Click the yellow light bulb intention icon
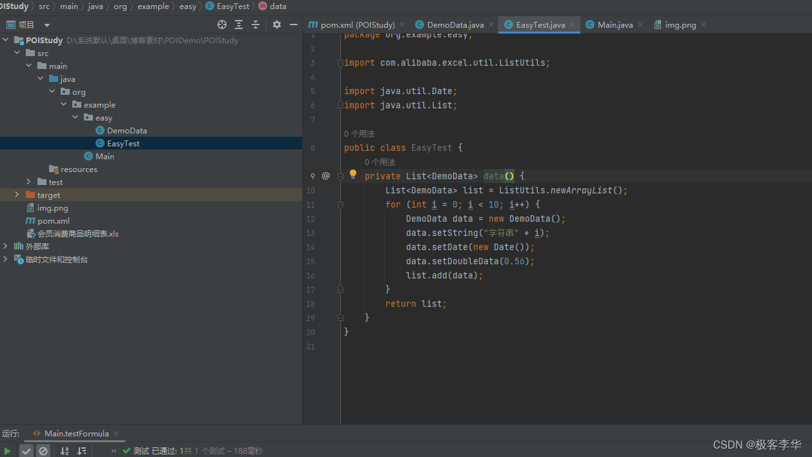 (x=353, y=174)
